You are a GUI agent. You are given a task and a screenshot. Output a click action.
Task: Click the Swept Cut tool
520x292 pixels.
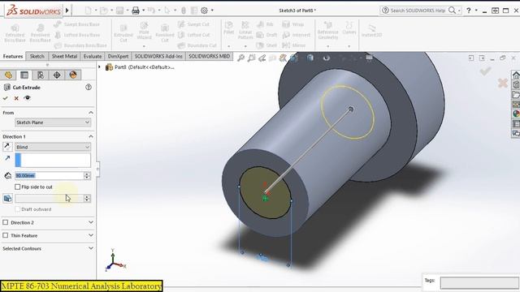[x=194, y=24]
